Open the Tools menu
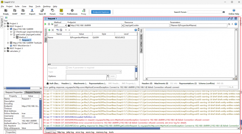The width and height of the screenshot is (242, 134). coord(38,6)
